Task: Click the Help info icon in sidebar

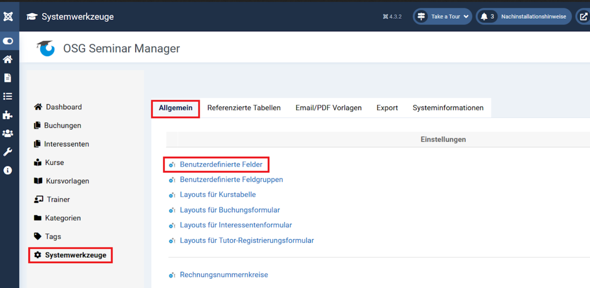Action: pos(8,170)
